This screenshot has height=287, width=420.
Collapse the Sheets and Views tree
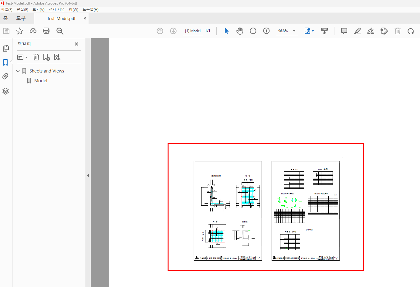pyautogui.click(x=18, y=71)
